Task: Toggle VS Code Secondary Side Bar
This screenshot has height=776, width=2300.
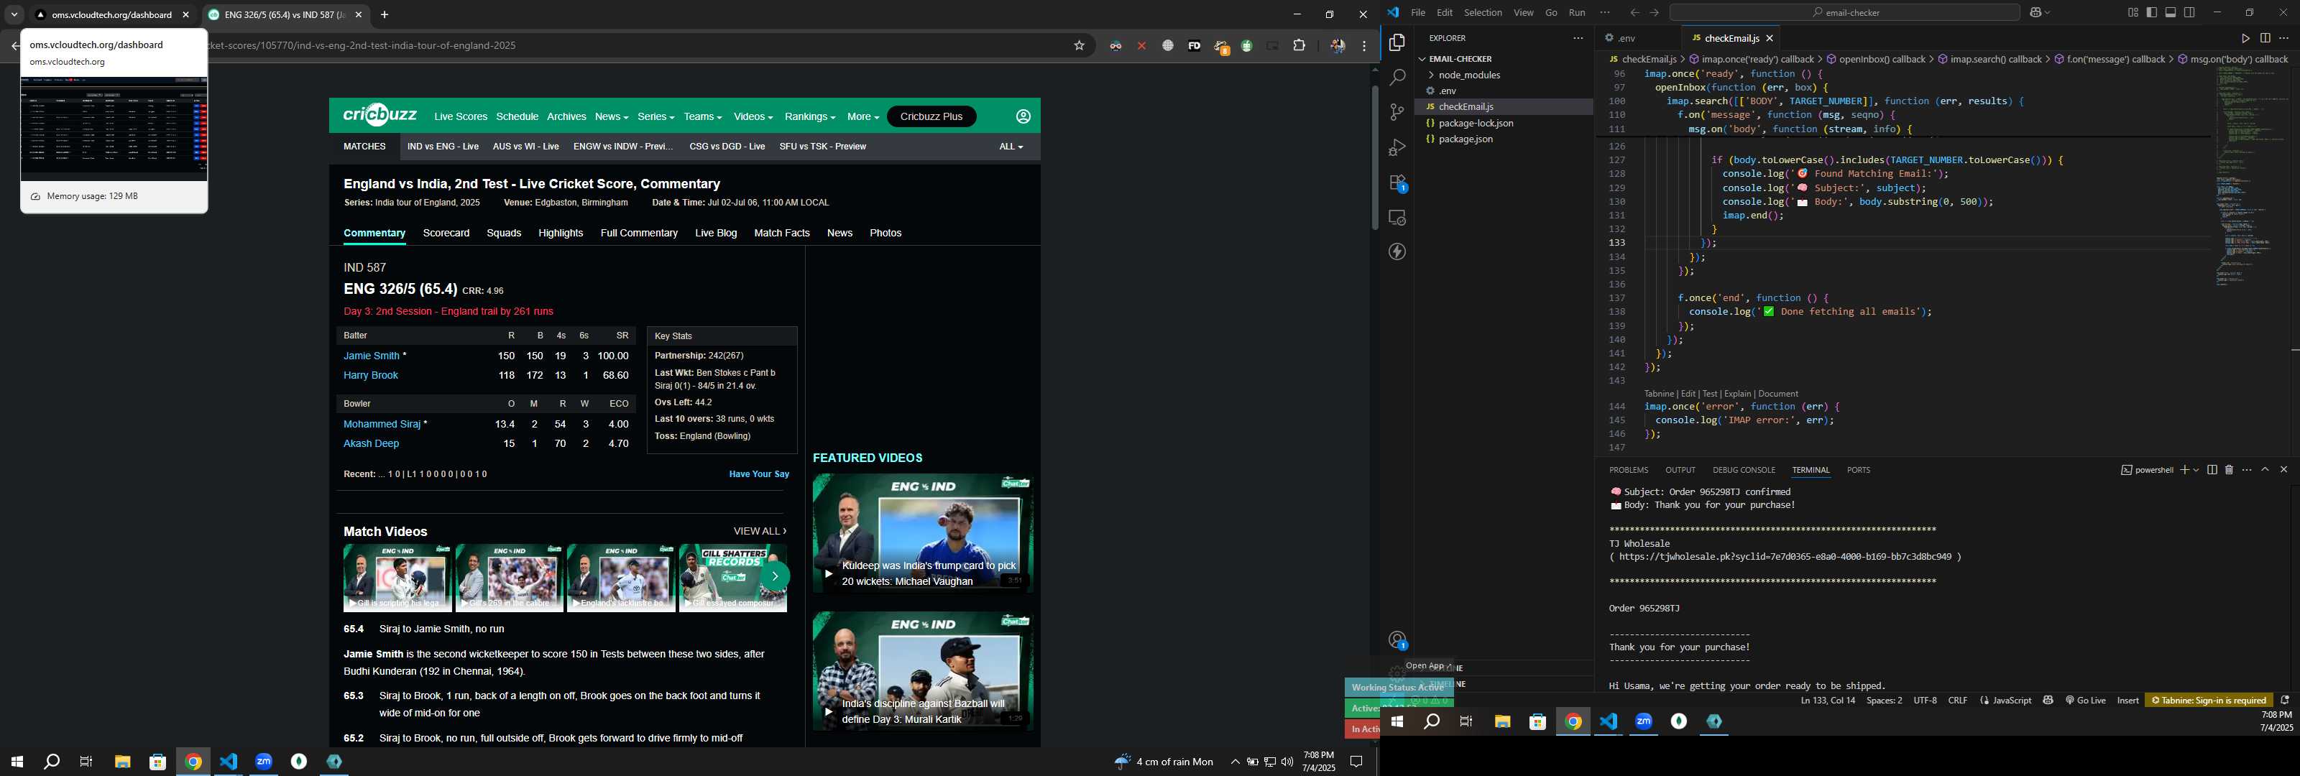Action: pyautogui.click(x=2189, y=12)
